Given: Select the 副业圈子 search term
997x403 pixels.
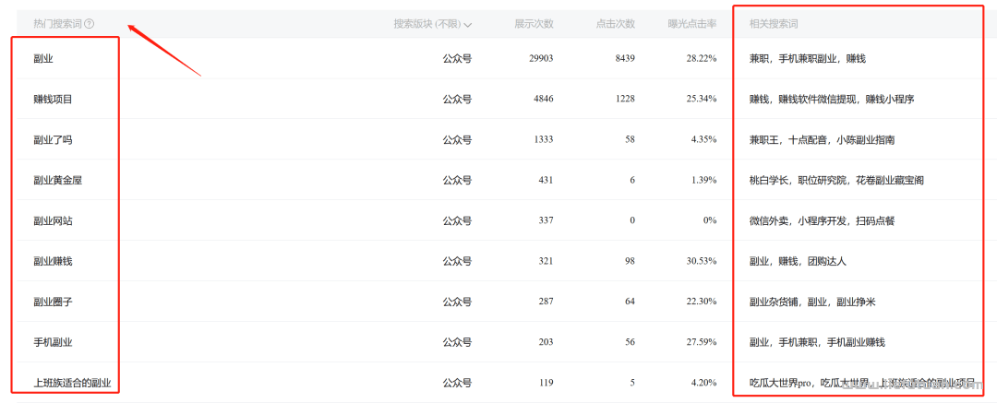Looking at the screenshot, I should 53,302.
